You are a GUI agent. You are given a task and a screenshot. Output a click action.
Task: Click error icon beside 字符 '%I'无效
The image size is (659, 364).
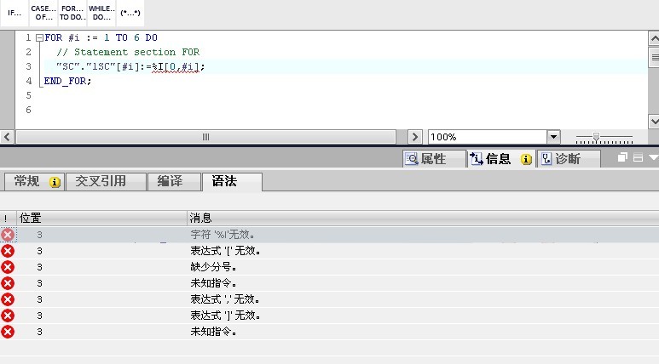(8, 235)
